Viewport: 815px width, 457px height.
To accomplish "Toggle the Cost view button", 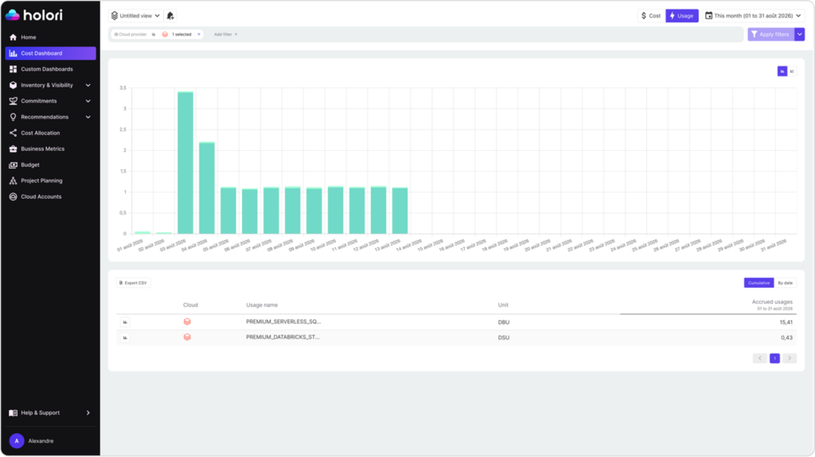I will point(651,16).
